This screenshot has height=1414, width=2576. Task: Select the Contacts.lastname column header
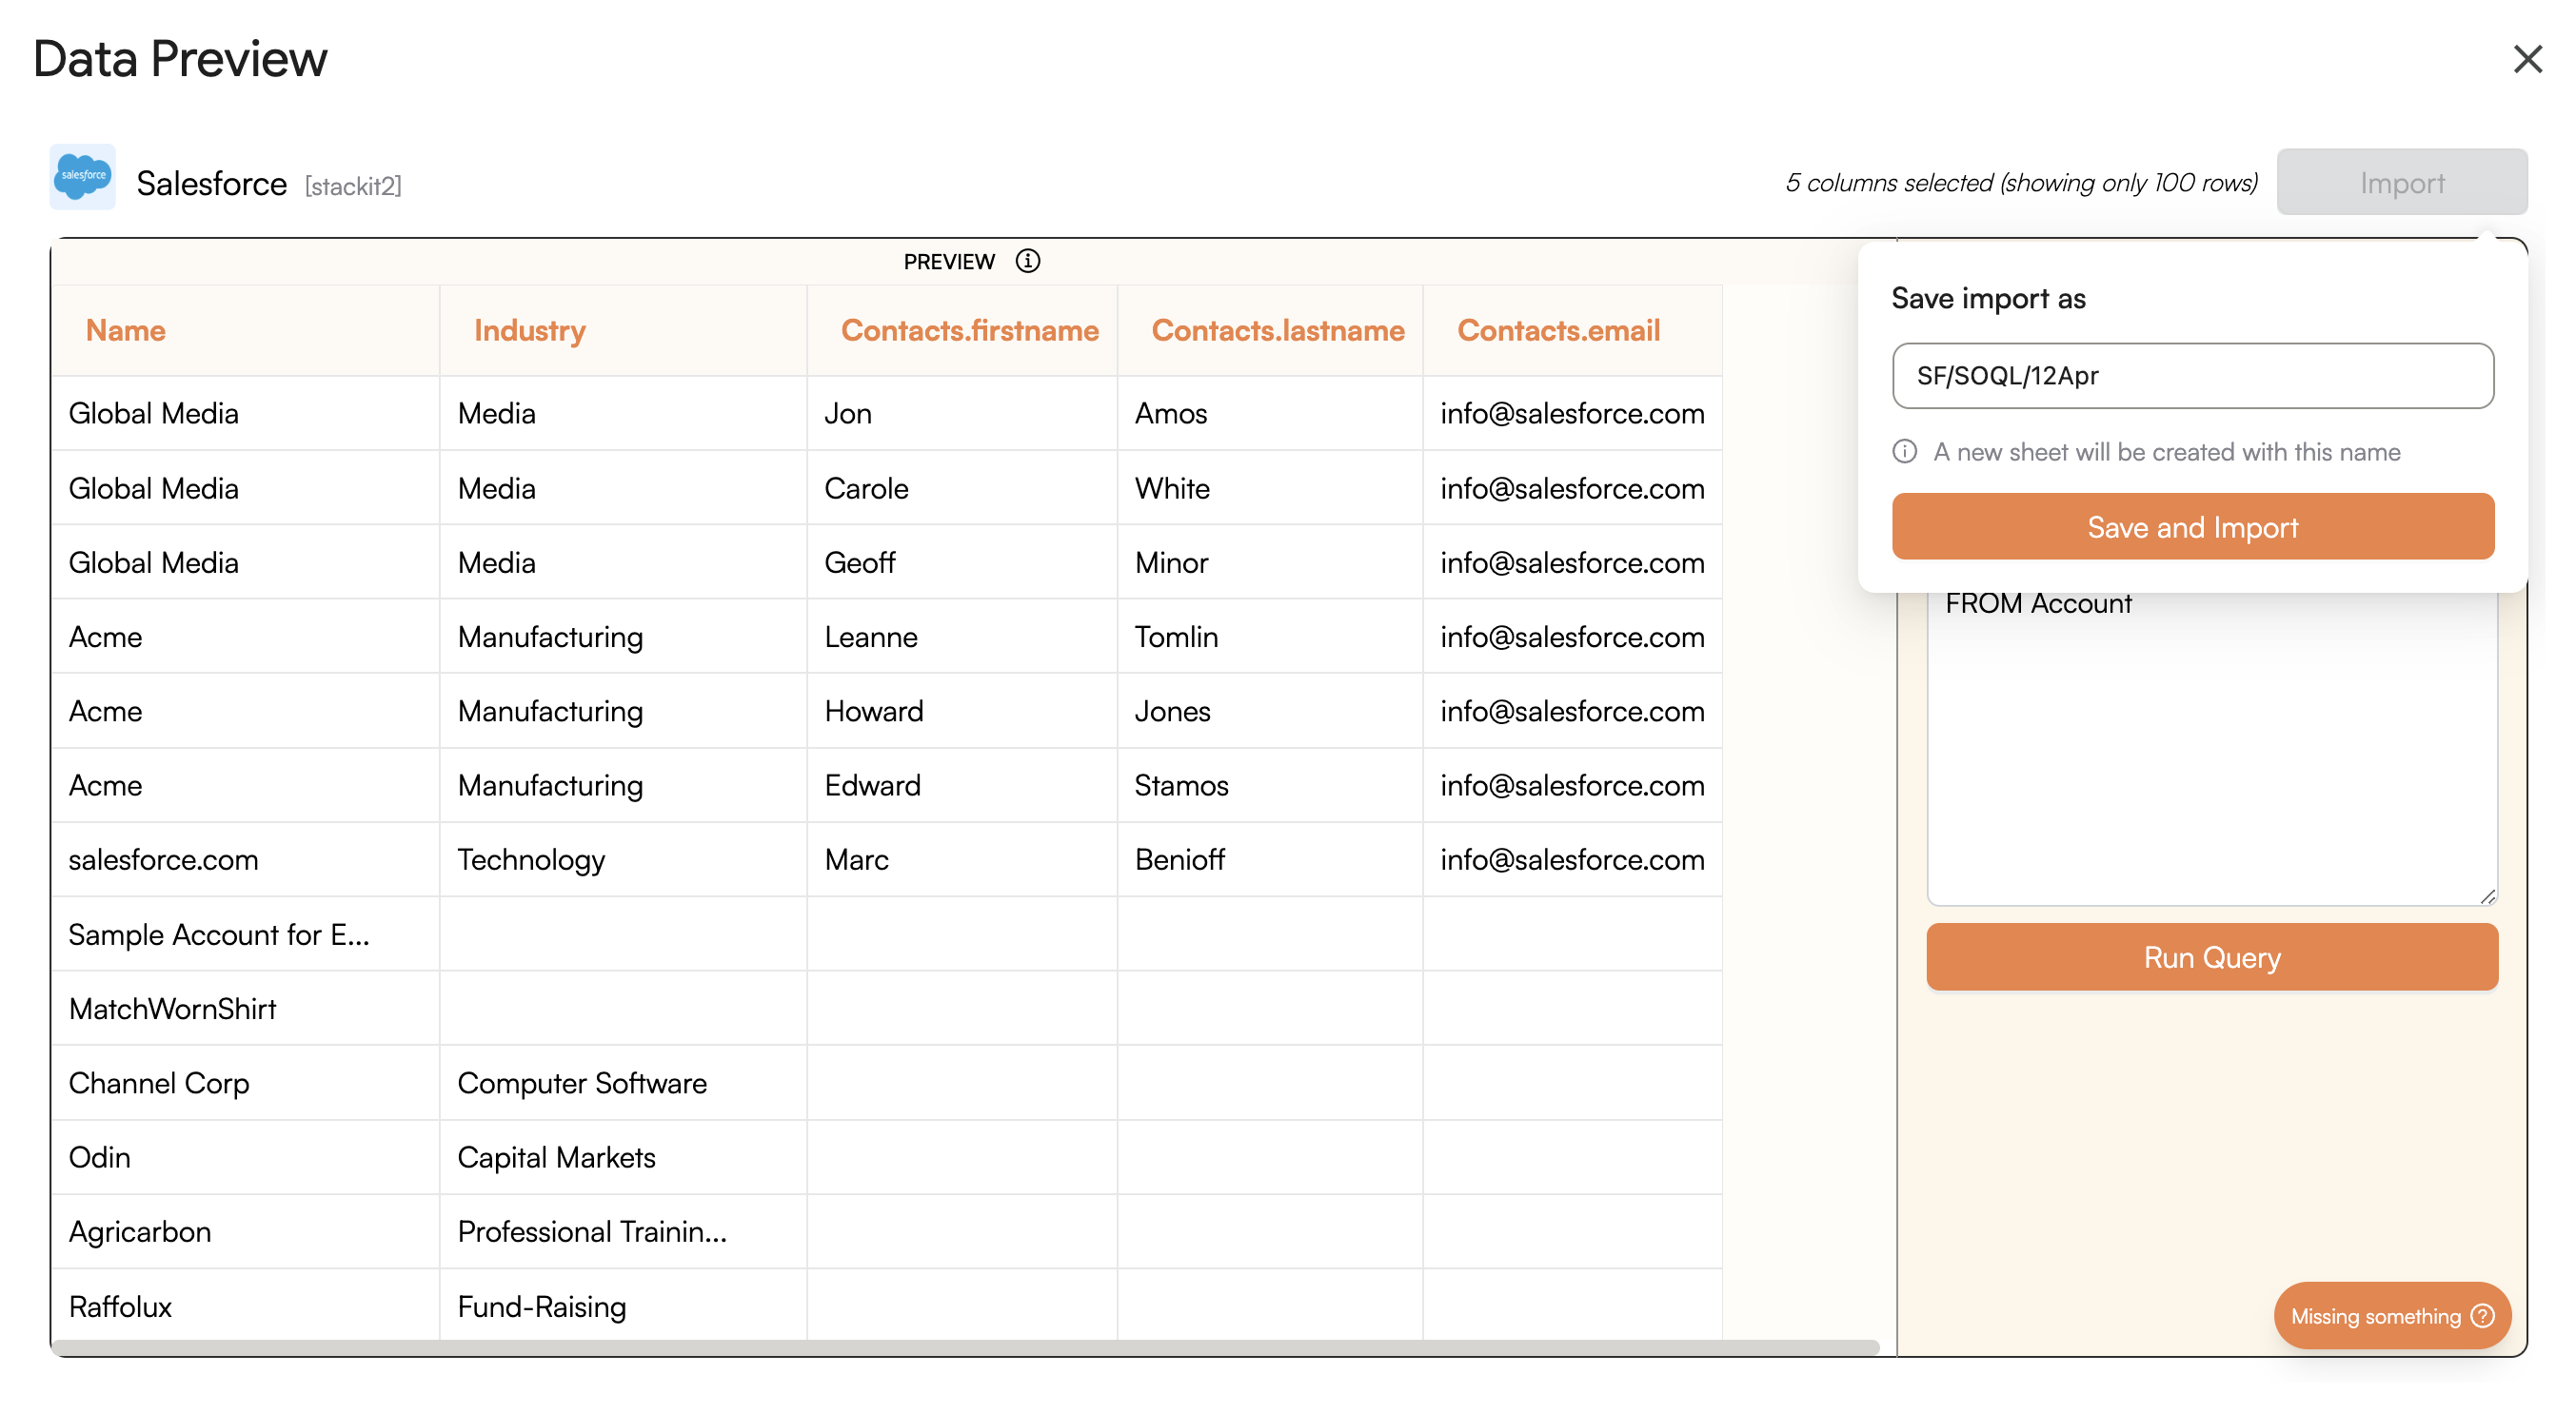point(1277,330)
